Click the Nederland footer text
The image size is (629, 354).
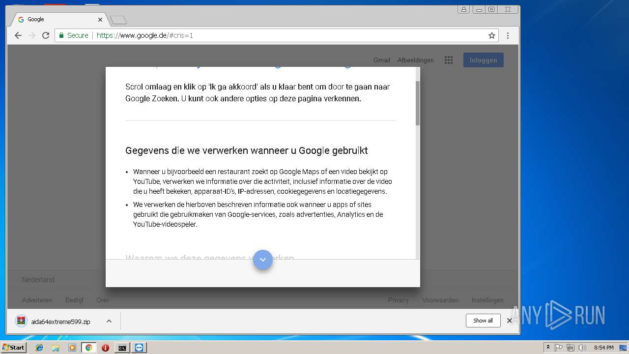pos(38,279)
